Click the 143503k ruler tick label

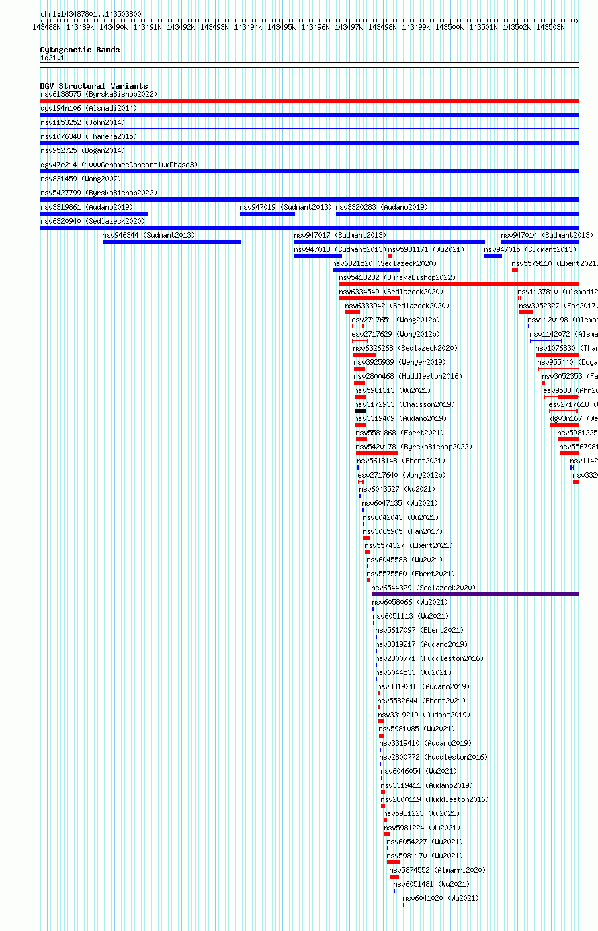[x=550, y=27]
